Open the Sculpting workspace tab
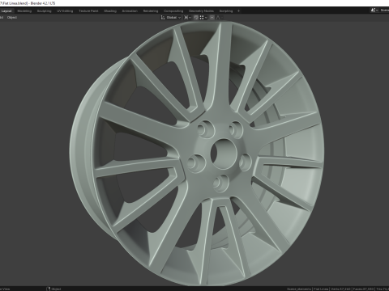 pos(44,11)
